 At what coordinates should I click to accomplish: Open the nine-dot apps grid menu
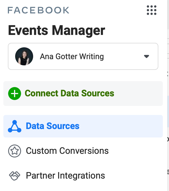(152, 10)
